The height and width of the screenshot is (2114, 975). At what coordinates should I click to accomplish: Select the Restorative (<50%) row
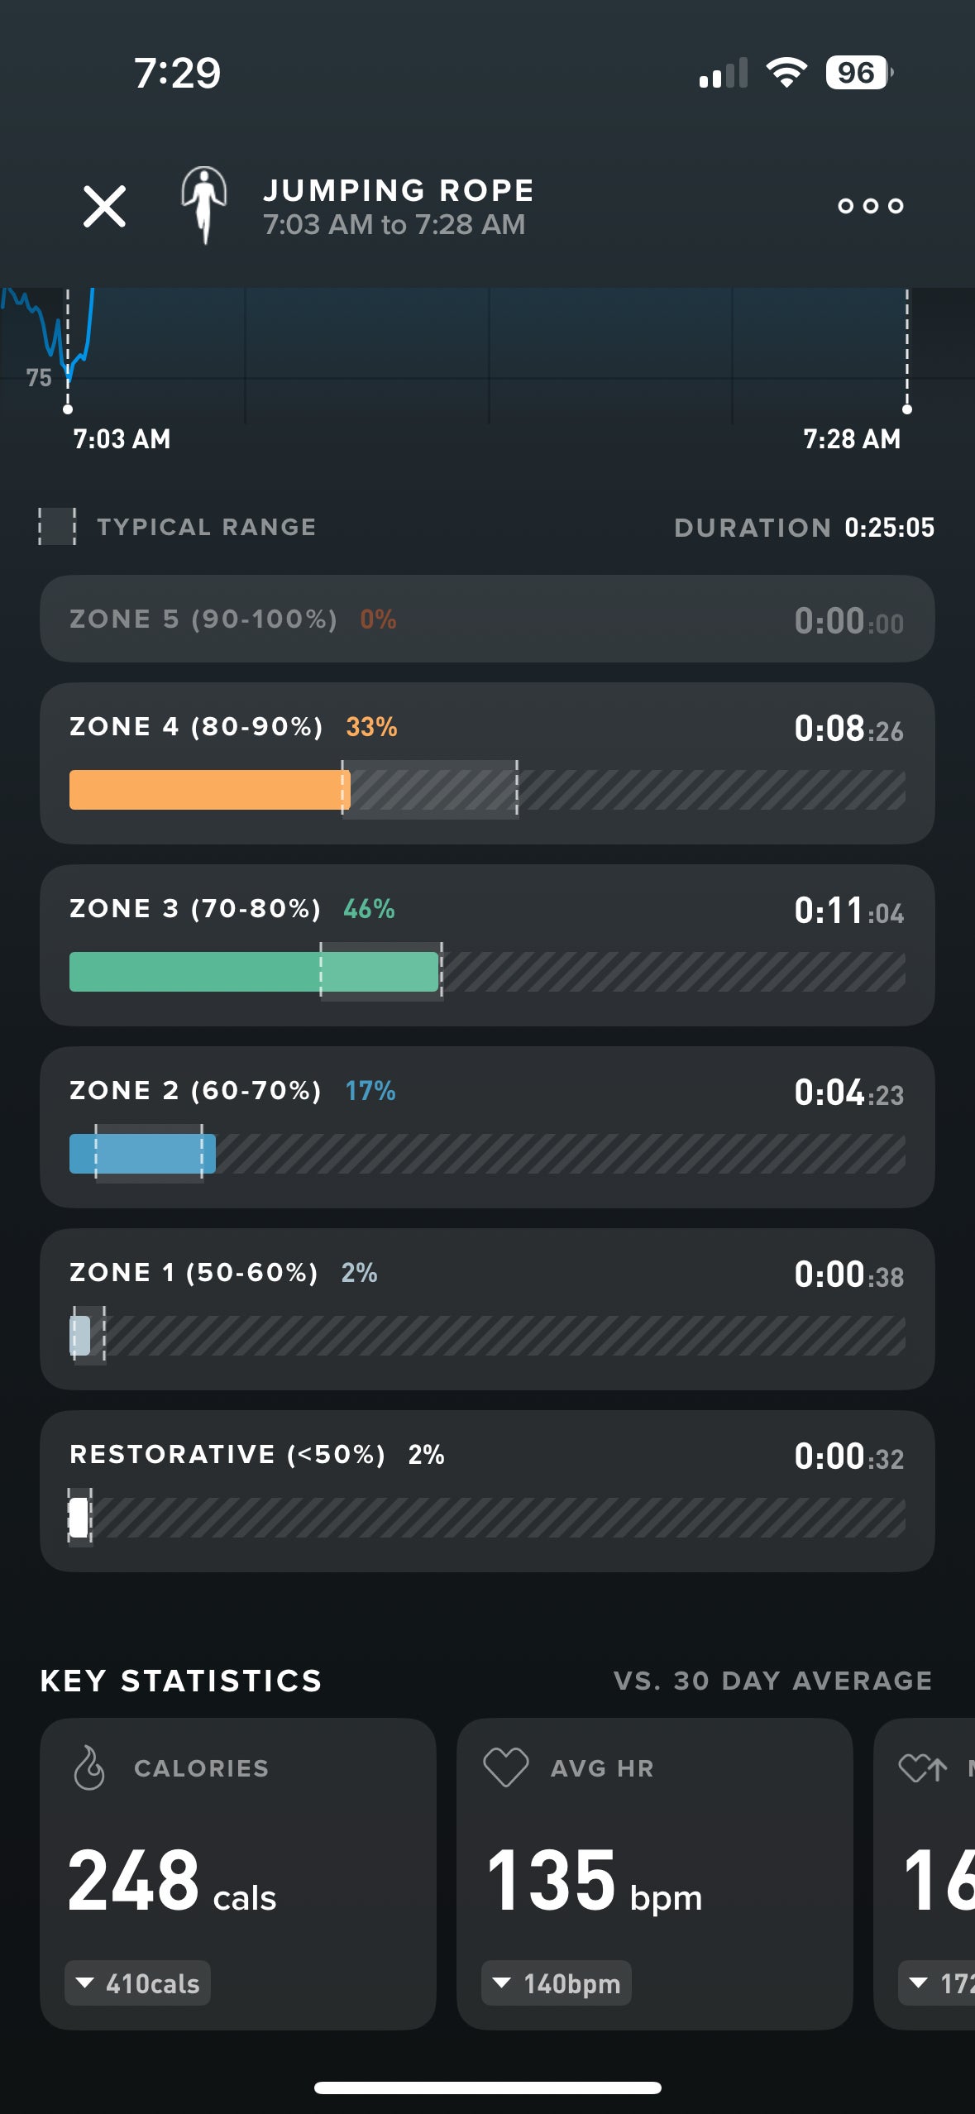coord(487,1490)
